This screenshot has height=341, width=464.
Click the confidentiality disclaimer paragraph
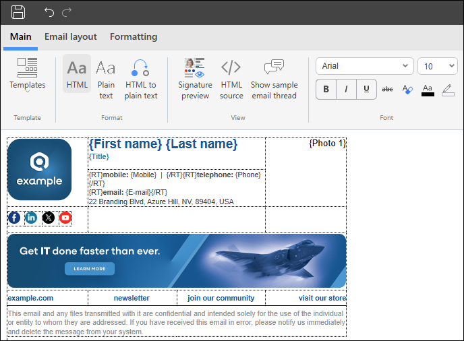coord(177,322)
